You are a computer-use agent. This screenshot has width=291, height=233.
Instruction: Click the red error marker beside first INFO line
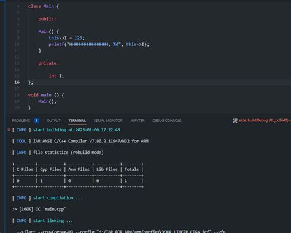9,129
